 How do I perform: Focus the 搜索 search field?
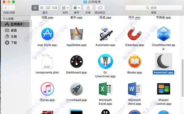pyautogui.click(x=154, y=8)
